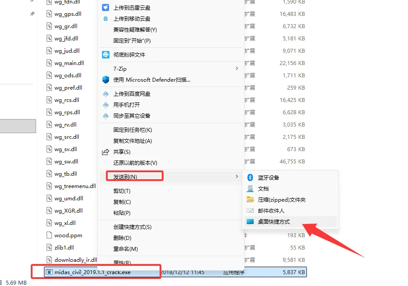Select the wg_umd.dll file name

(69, 199)
